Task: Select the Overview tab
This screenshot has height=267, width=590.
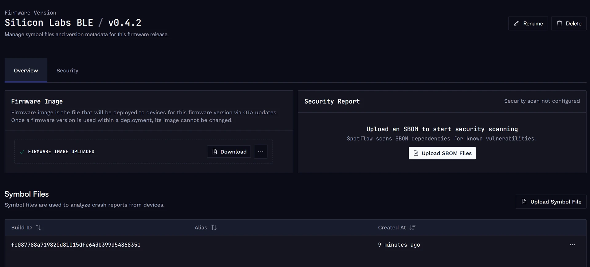Action: point(26,70)
